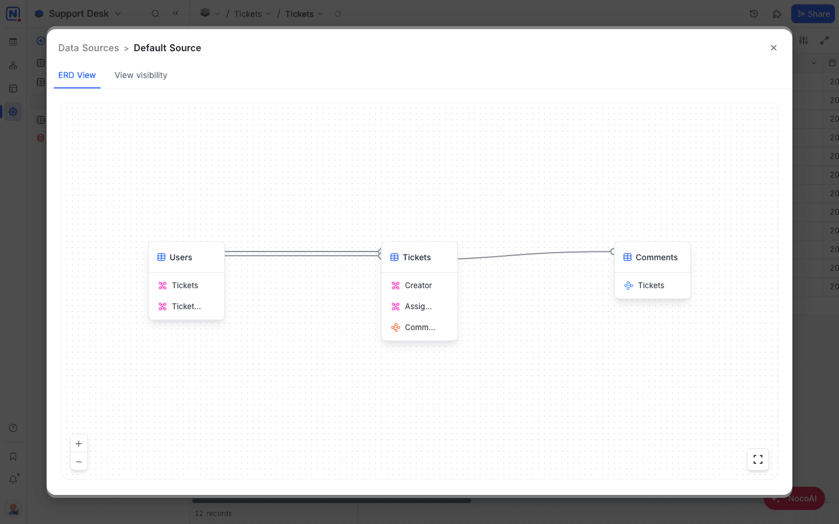Switch to the View visibility tab

pyautogui.click(x=141, y=75)
